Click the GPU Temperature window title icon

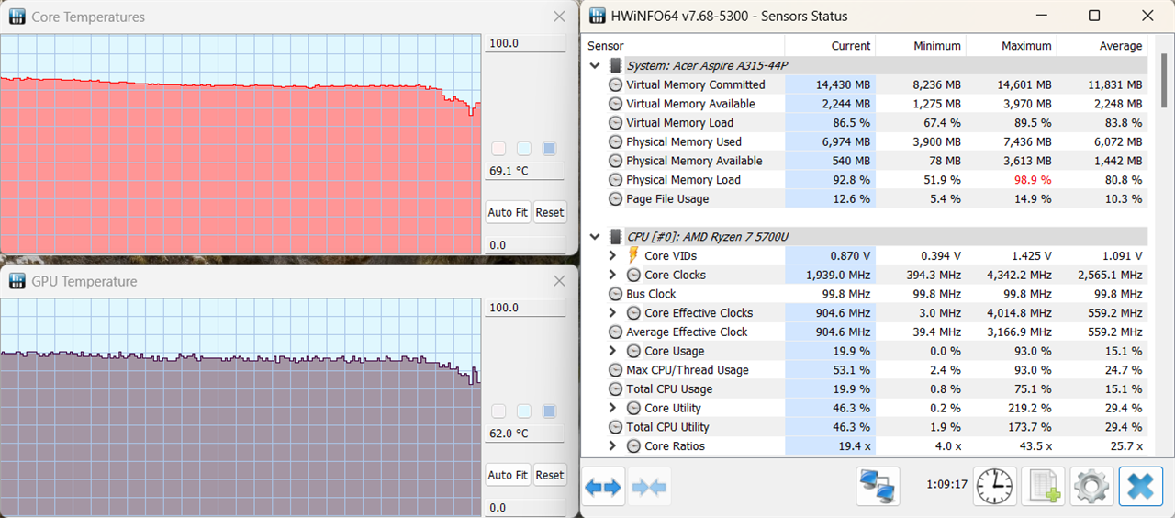click(17, 281)
